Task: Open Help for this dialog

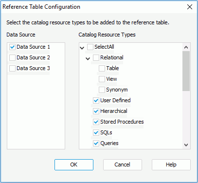Action: pos(171,165)
